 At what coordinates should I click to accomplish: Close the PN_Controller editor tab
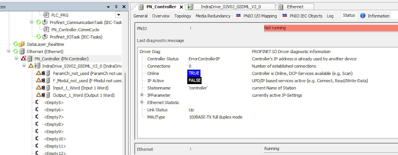click(x=181, y=7)
